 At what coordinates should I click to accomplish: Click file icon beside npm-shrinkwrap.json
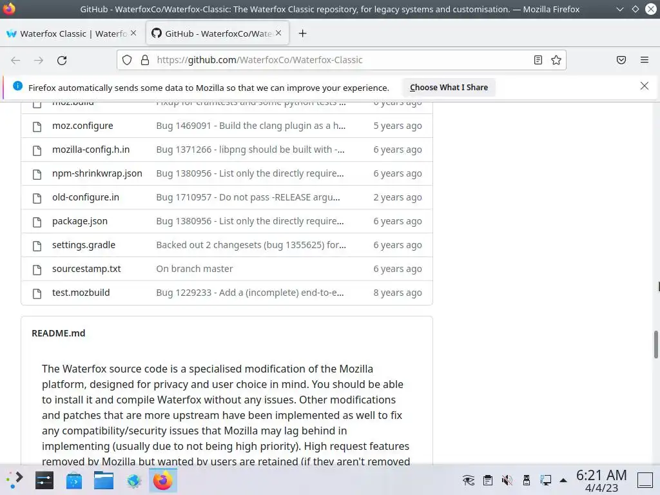[x=37, y=174]
